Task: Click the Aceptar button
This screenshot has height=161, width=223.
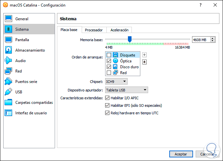Action: (181, 154)
